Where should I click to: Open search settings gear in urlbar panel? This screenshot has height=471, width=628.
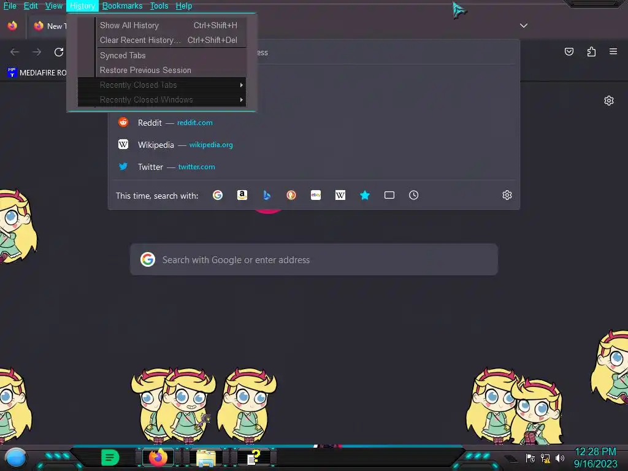point(507,195)
